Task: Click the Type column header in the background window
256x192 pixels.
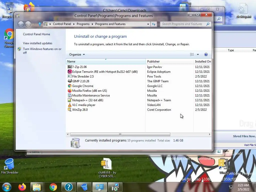Action: point(231,50)
